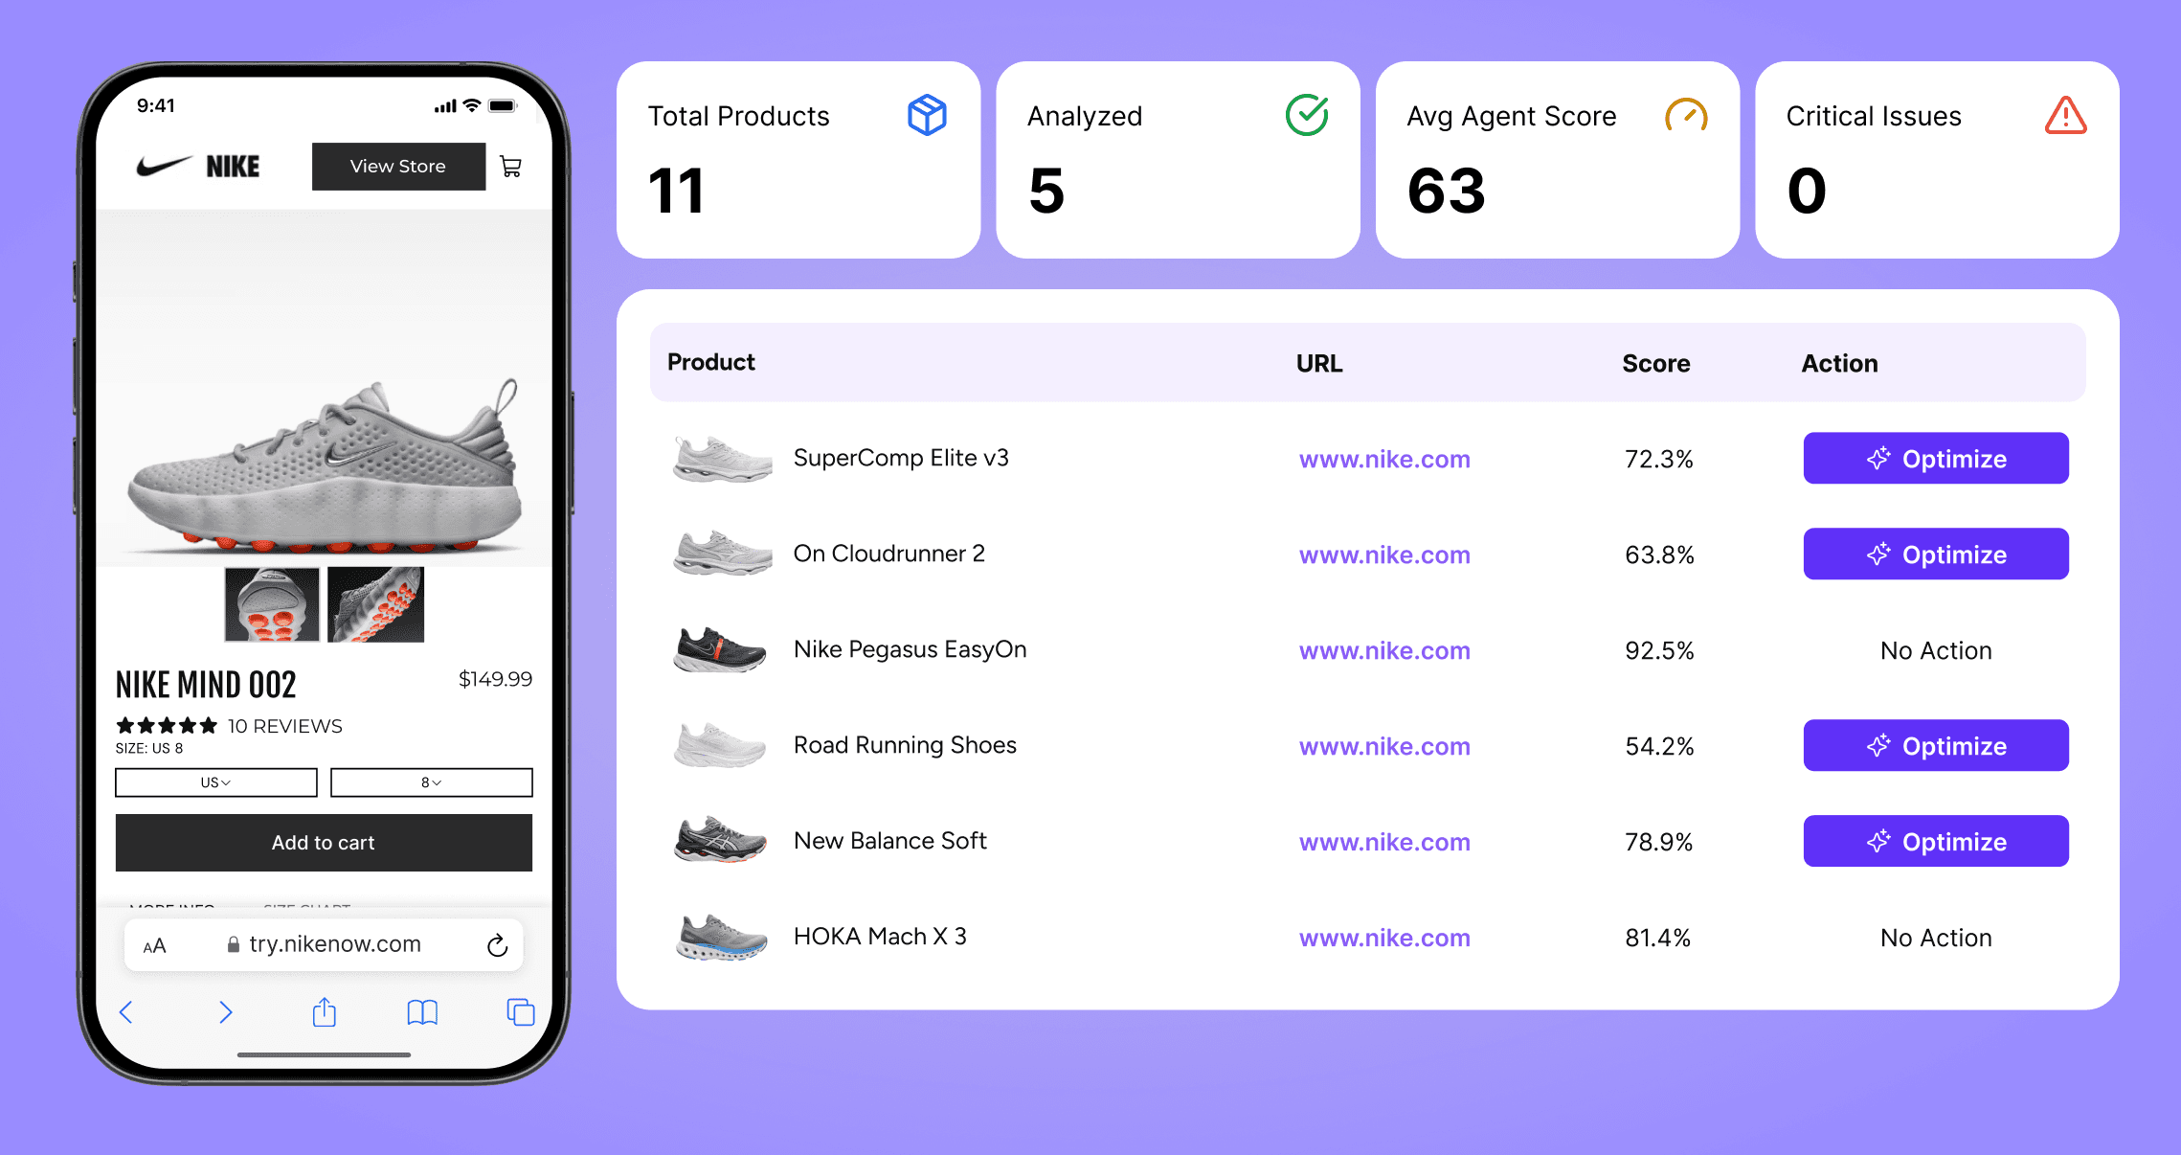Optimize the SuperComp Elite v3 product
Viewport: 2181px width, 1155px height.
pos(1935,459)
